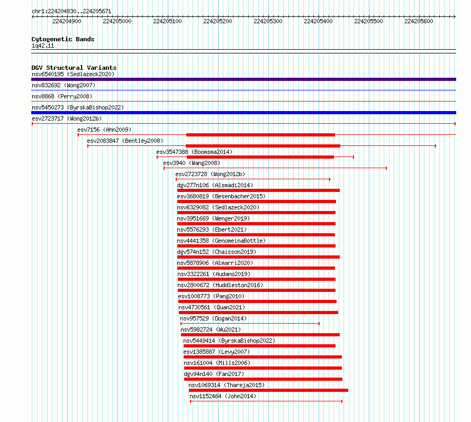This screenshot has height=422, width=471.
Task: Select esv3680819 (Besenbacher2015) label
Action: (x=221, y=196)
